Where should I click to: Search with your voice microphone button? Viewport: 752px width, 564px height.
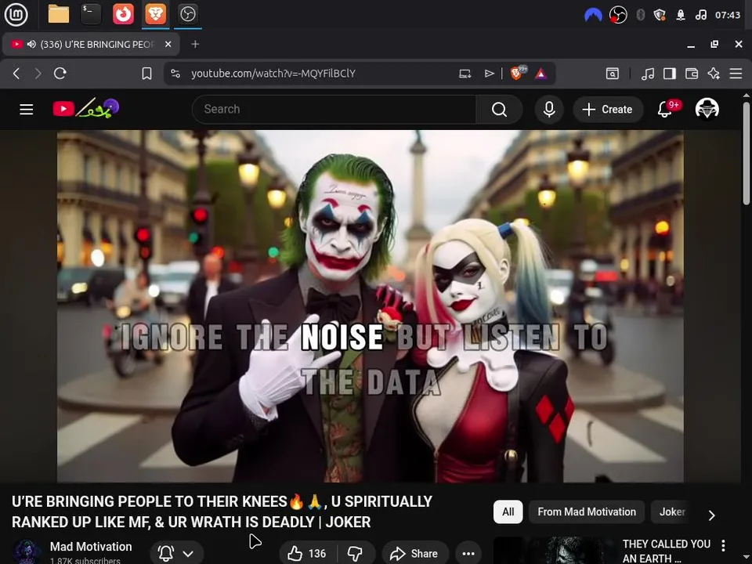pos(549,110)
